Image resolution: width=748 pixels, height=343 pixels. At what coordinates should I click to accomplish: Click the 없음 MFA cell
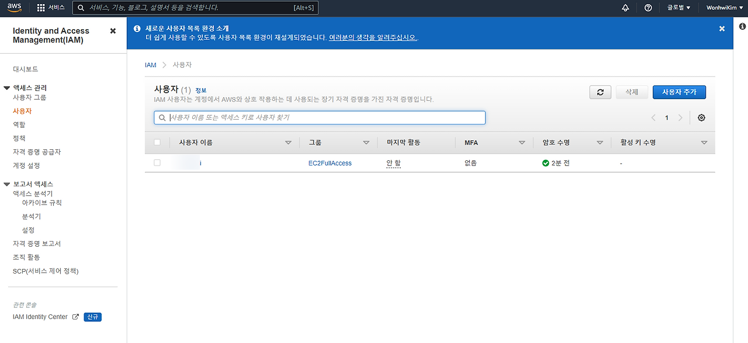click(470, 163)
